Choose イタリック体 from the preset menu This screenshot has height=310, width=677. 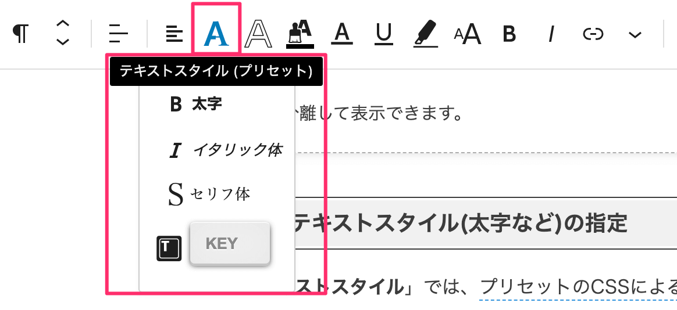(x=226, y=150)
